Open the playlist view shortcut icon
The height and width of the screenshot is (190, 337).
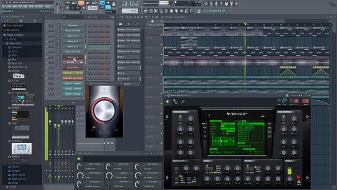(146, 11)
